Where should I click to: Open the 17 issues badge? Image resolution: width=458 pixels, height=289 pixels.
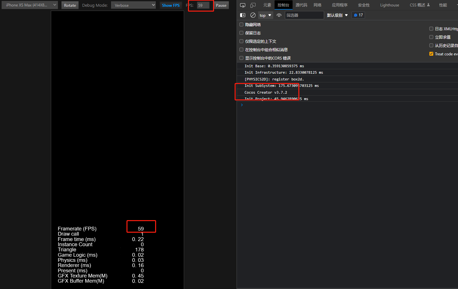[x=358, y=15]
